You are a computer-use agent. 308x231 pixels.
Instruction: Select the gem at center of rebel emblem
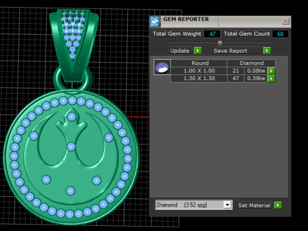tap(71, 147)
